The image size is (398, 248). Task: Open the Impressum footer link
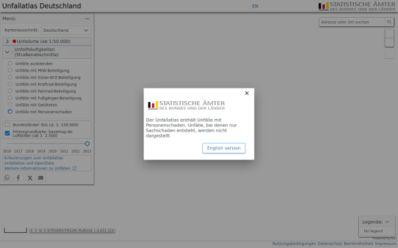tap(385, 243)
